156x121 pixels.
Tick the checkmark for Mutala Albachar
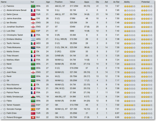coord(1,88)
